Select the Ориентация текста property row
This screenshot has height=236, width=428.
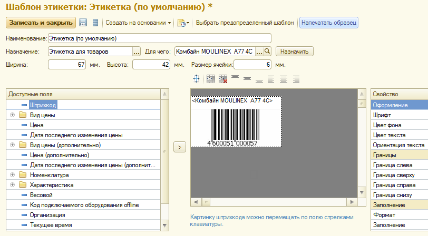400,145
